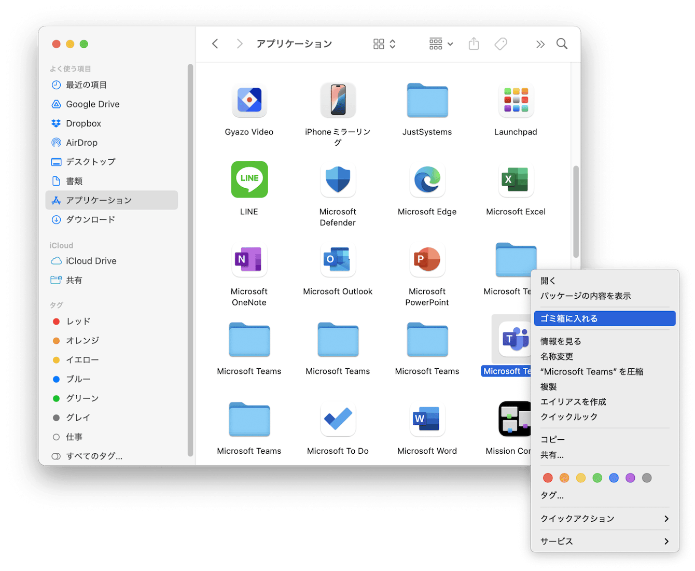Choose エイリアスを作成 in the context menu
The image size is (695, 571).
[605, 401]
